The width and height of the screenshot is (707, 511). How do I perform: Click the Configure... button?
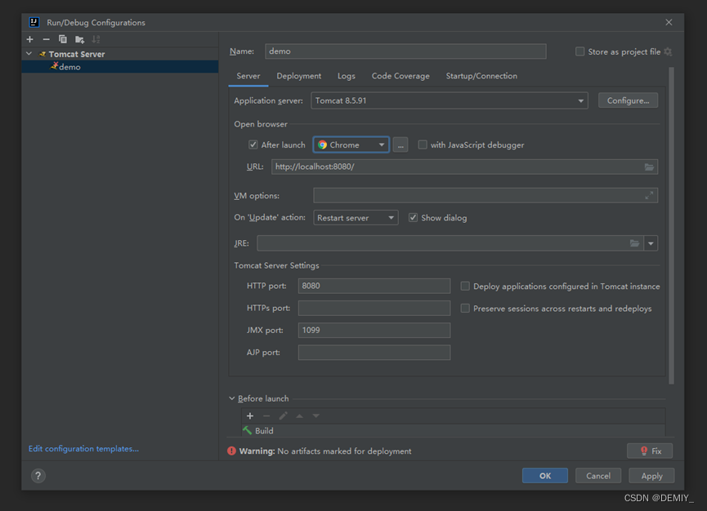[628, 100]
